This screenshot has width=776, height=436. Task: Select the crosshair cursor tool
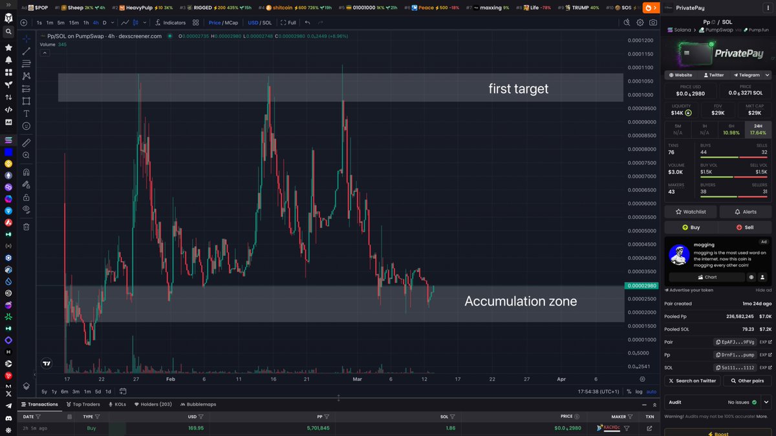(x=27, y=39)
